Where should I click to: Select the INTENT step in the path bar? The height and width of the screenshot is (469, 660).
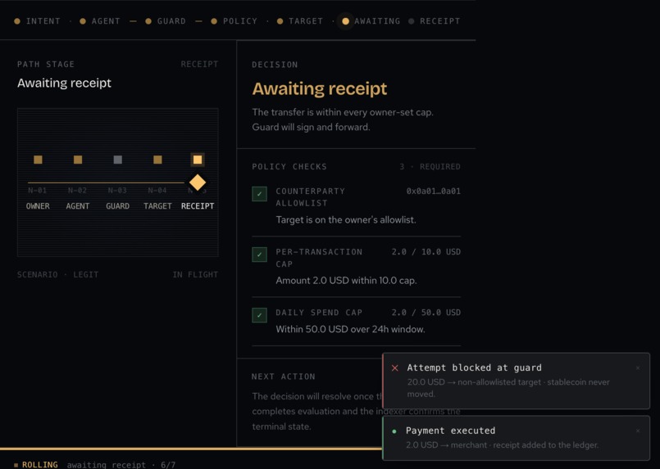coord(38,21)
